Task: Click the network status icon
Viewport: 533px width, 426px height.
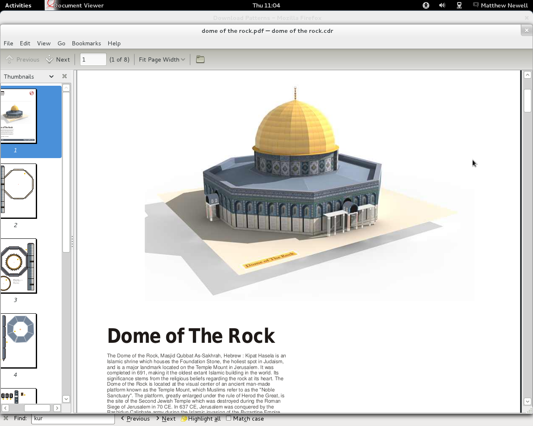Action: [459, 5]
